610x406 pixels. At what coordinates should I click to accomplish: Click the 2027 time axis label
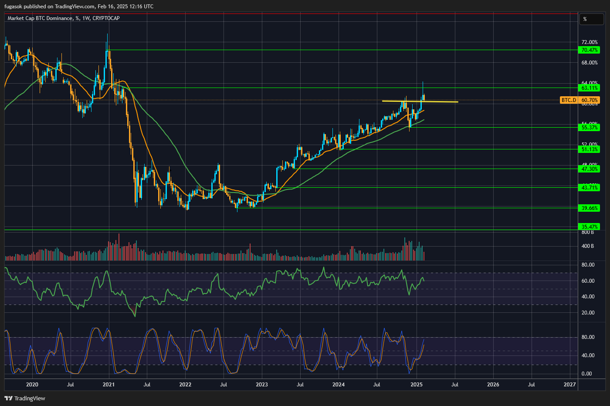coord(569,385)
